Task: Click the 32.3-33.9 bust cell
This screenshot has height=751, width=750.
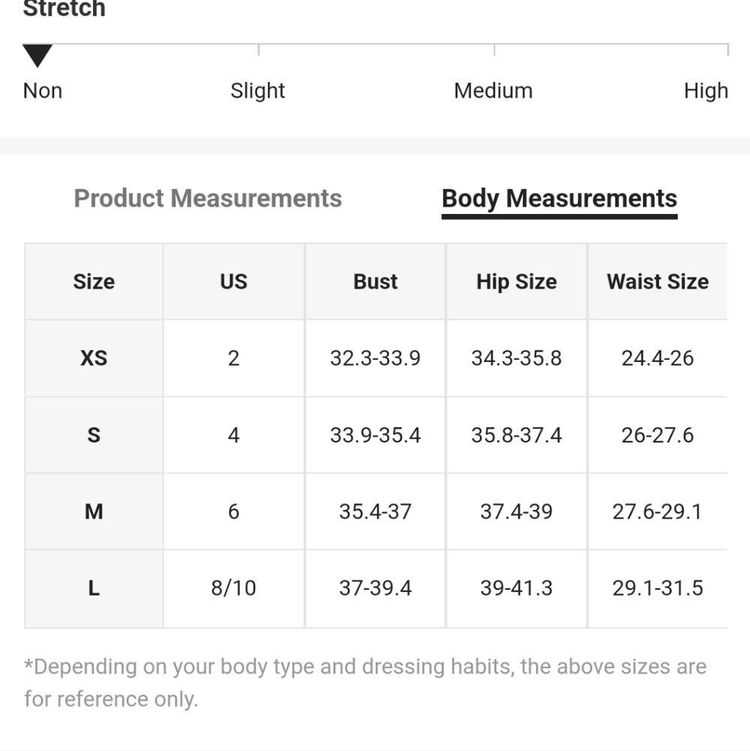Action: click(375, 358)
